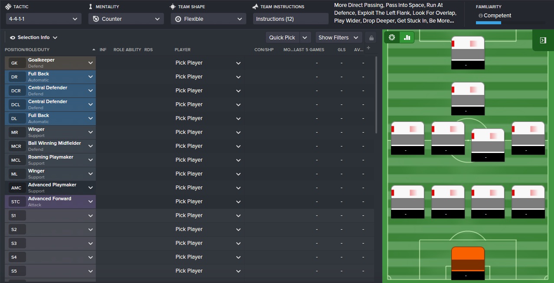The height and width of the screenshot is (283, 554).
Task: Open the 4-4-1-1 tactic dropdown
Action: (x=43, y=19)
